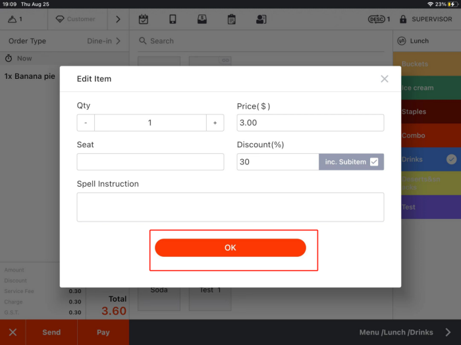Screen dimensions: 461x345
Task: Toggle the inc. Subitem checkbox
Action: pyautogui.click(x=374, y=162)
